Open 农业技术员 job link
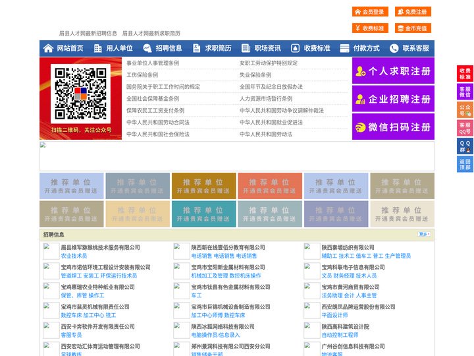This screenshot has width=474, height=356. click(x=74, y=256)
